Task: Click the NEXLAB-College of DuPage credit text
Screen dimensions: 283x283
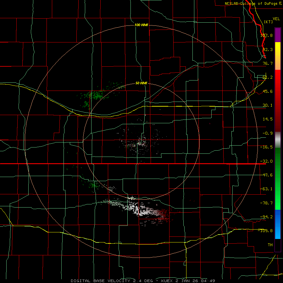Action: click(x=251, y=3)
